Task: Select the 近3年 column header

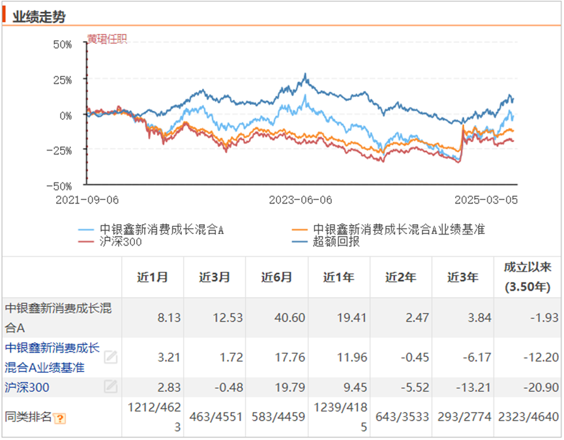Action: tap(462, 277)
